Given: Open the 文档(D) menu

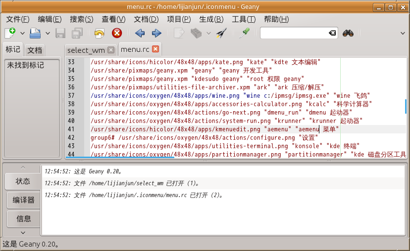Looking at the screenshot, I should [x=146, y=19].
